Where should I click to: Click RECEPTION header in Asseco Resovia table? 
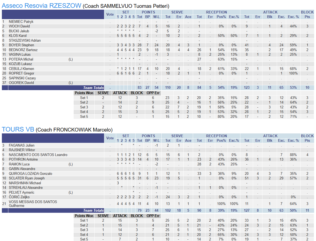tap(216, 12)
